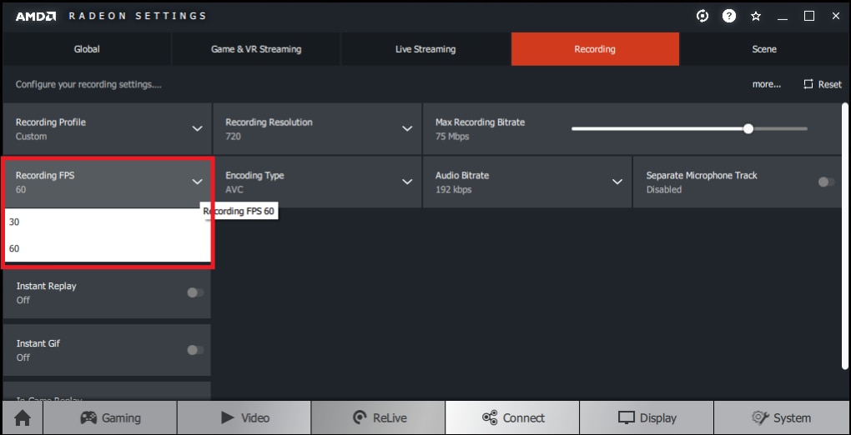Enable the Instant Gif toggle
This screenshot has height=435, width=851.
(195, 350)
